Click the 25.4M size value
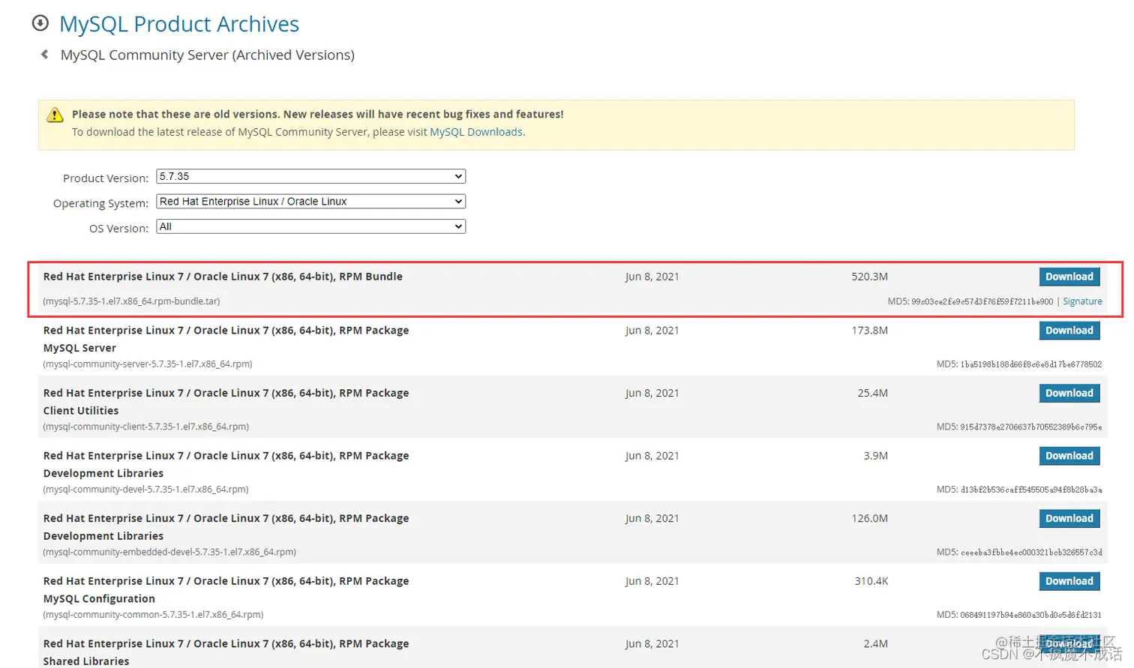Screen dimensions: 1134x668 click(872, 393)
